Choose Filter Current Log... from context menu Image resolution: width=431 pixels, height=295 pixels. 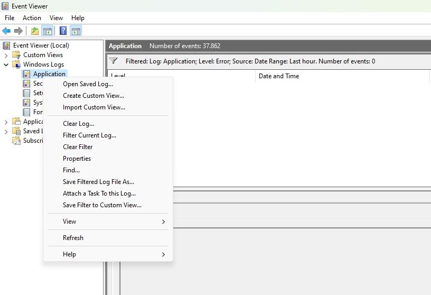click(89, 135)
